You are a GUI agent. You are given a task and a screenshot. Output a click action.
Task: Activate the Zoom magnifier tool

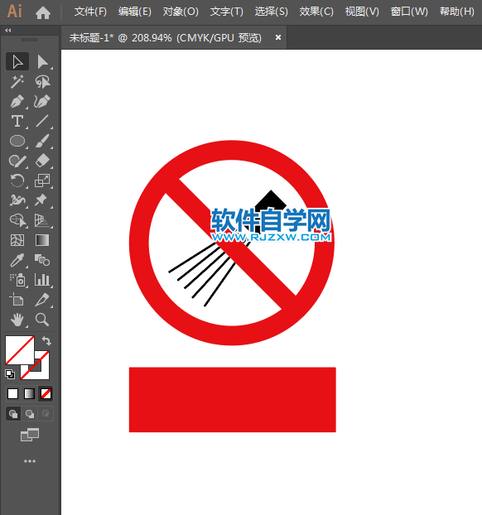[42, 320]
